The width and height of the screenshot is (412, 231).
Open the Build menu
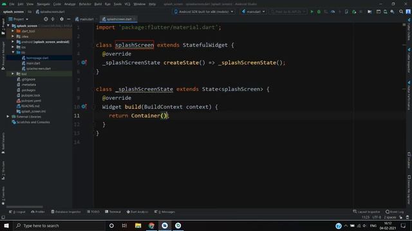tap(98, 4)
